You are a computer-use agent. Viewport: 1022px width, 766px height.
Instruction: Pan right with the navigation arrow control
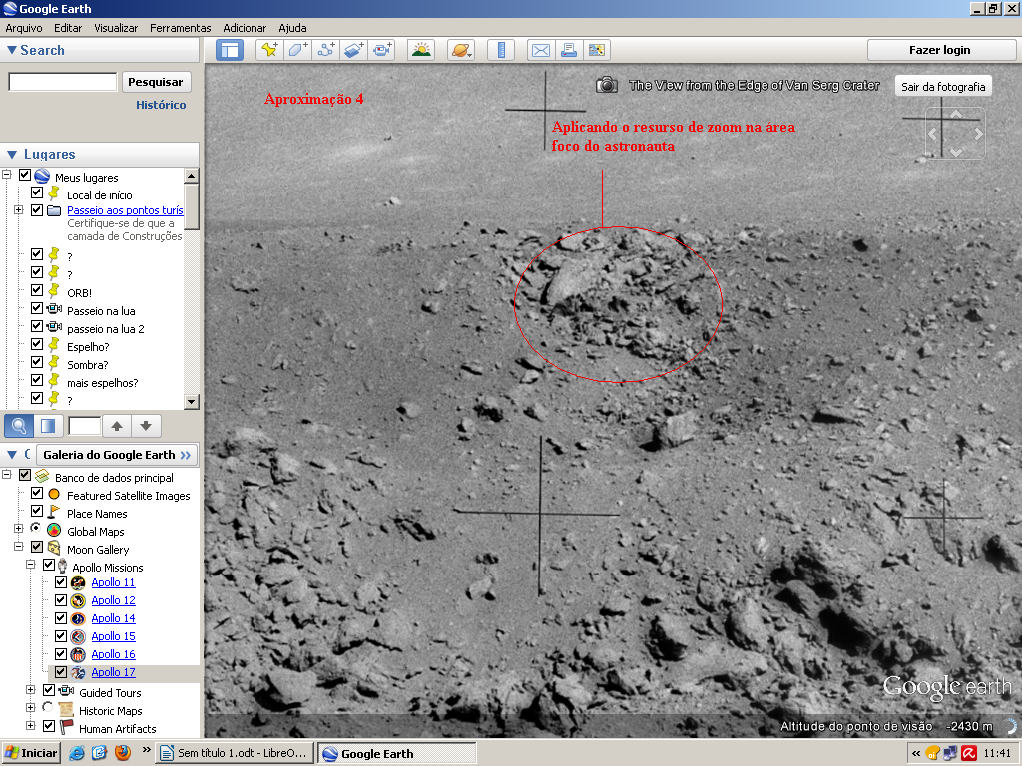[x=978, y=134]
